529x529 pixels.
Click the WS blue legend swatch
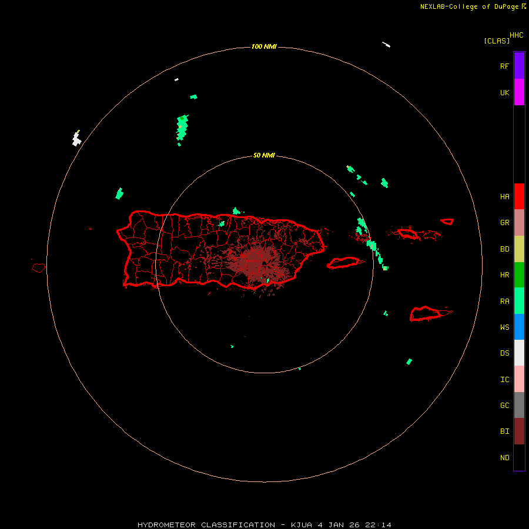[519, 327]
